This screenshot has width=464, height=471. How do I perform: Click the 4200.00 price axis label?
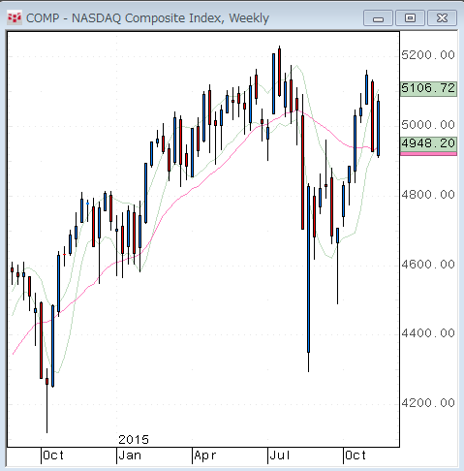coord(428,403)
